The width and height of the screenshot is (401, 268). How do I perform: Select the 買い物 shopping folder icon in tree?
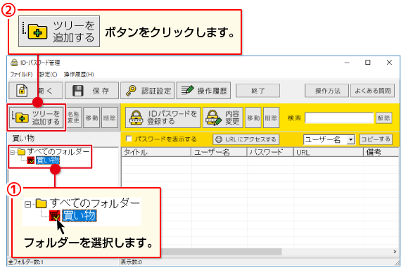point(31,160)
